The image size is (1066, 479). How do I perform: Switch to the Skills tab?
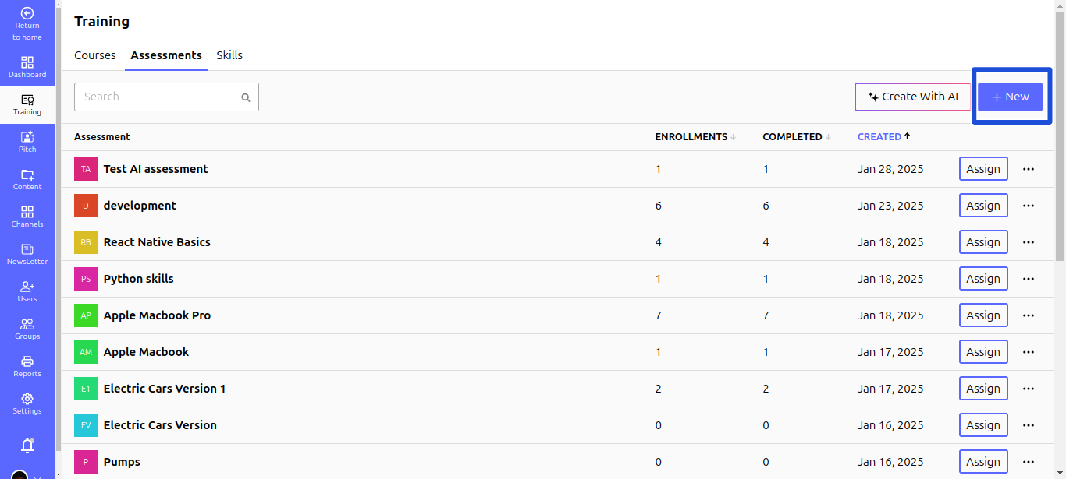229,55
